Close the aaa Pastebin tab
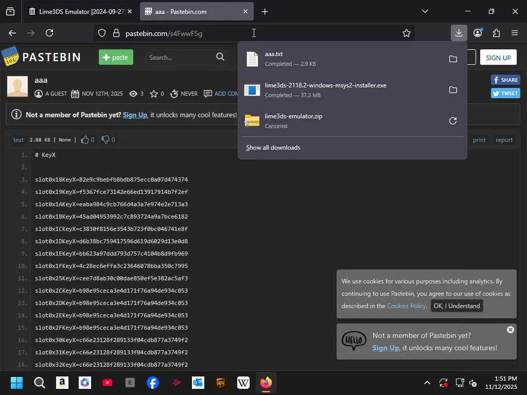 coord(245,11)
